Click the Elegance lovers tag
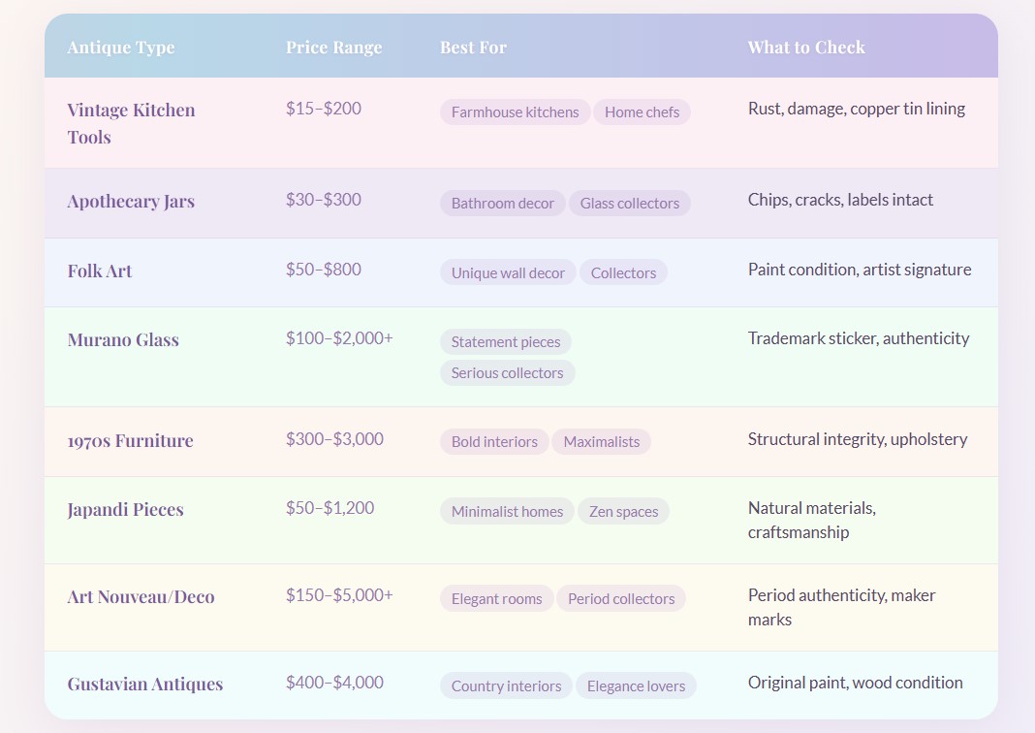Screen dimensions: 1035x733 (x=636, y=686)
